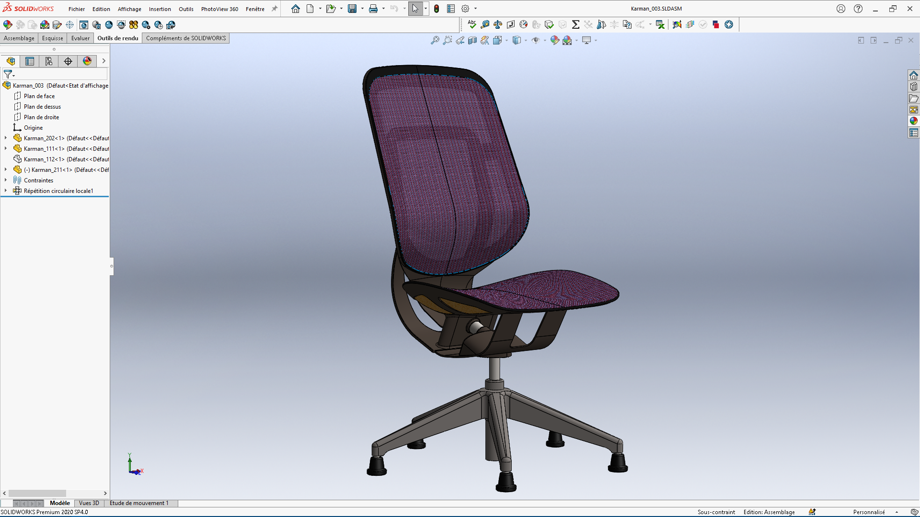Viewport: 920px width, 517px height.
Task: Open Apply Scene icon in view toolbar
Action: coord(567,41)
